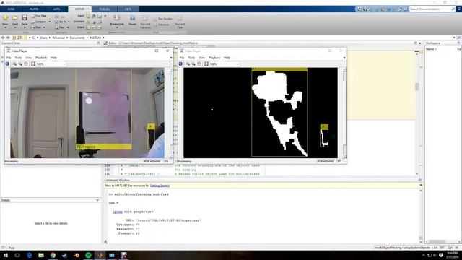Image resolution: width=462 pixels, height=260 pixels.
Task: Click the Find Files button
Action: coord(38,16)
